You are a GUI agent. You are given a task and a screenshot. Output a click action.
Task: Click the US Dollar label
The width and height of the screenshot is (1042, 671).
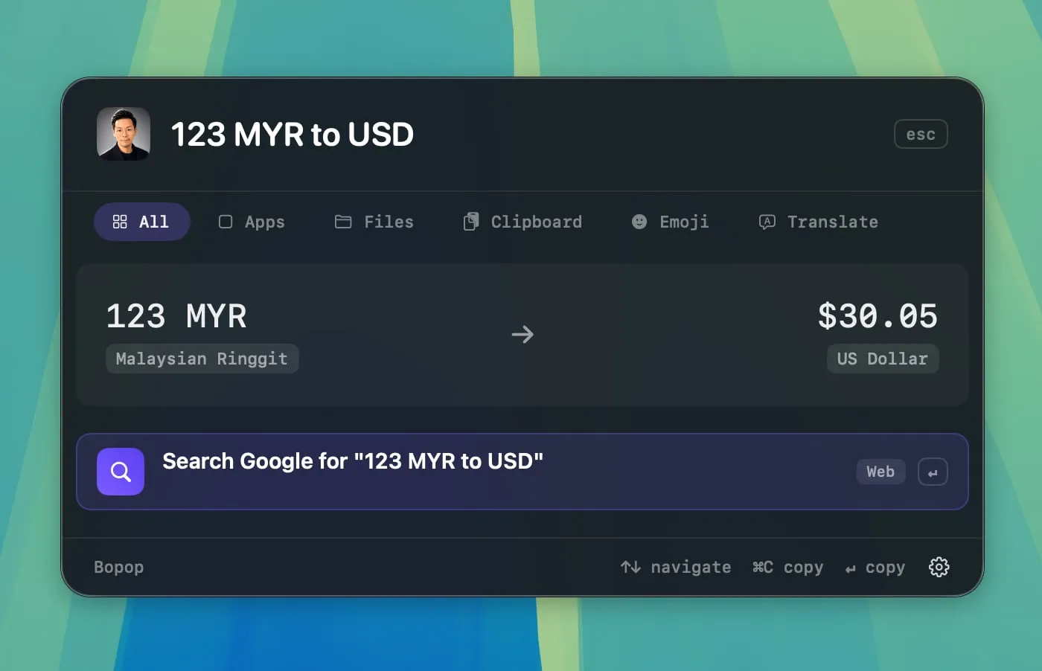[883, 359]
